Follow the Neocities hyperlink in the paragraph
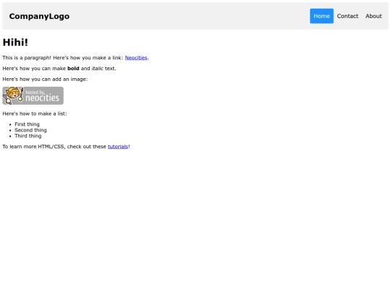This screenshot has width=391, height=293. point(136,58)
